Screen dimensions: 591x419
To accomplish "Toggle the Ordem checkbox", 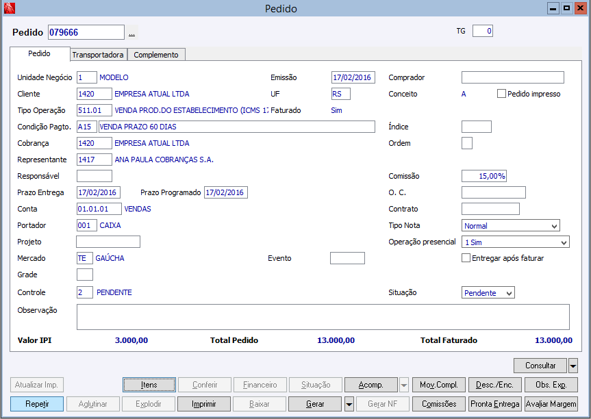I will click(467, 143).
